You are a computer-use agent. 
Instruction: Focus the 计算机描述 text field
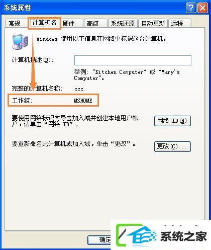pos(133,60)
